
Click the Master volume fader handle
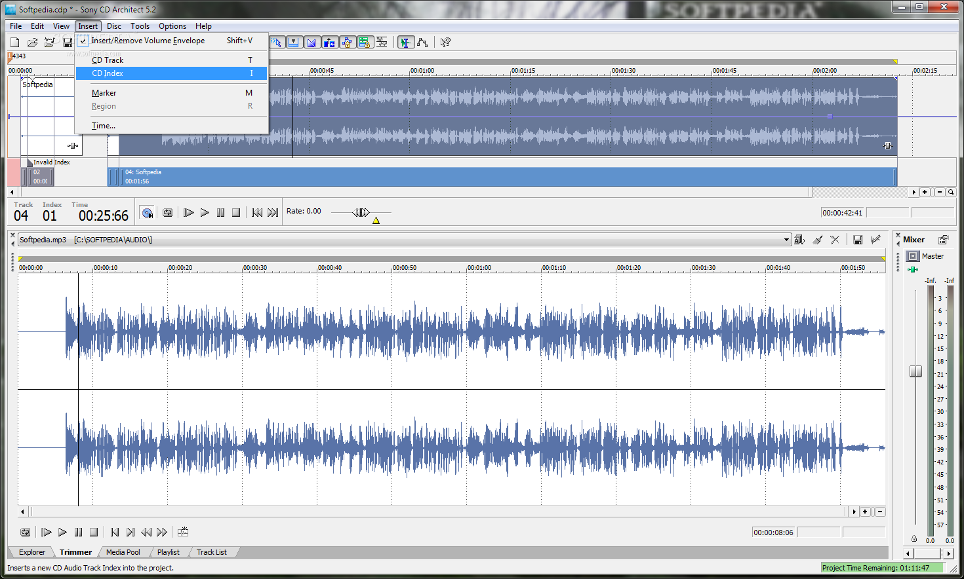point(916,371)
